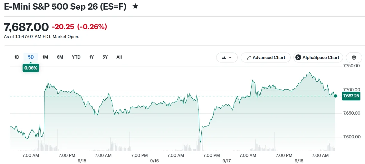Click the (-0.26%) percent change
The image size is (365, 164).
92,27
